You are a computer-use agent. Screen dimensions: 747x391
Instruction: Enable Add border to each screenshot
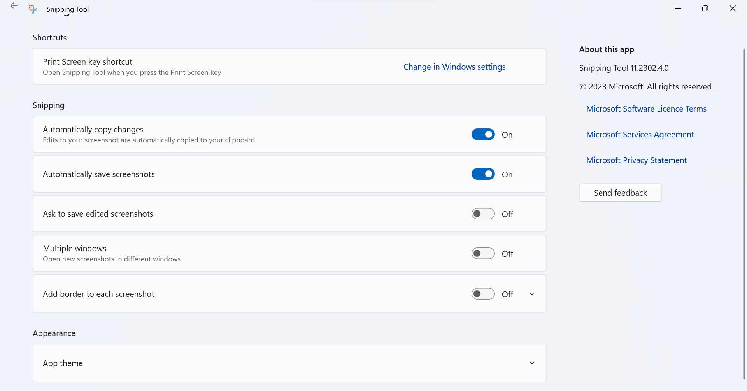click(483, 293)
